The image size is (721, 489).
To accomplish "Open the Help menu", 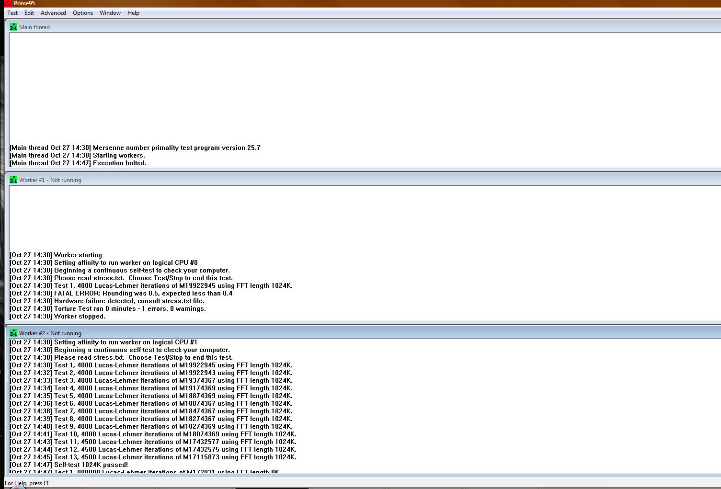I will tap(133, 13).
